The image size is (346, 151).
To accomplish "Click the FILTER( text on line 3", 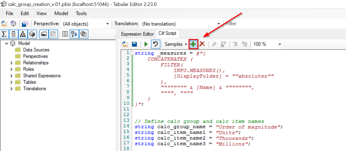I will tap(172, 65).
